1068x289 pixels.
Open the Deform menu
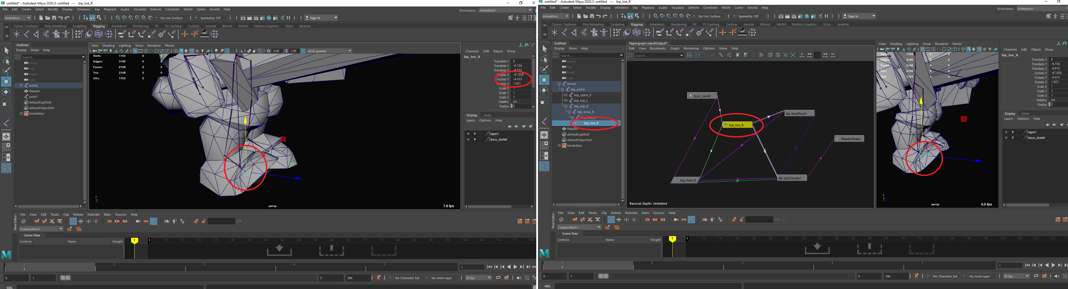pos(155,9)
